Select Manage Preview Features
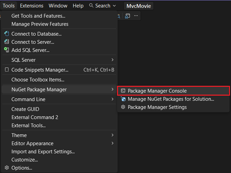The image size is (231, 173). pos(59,24)
